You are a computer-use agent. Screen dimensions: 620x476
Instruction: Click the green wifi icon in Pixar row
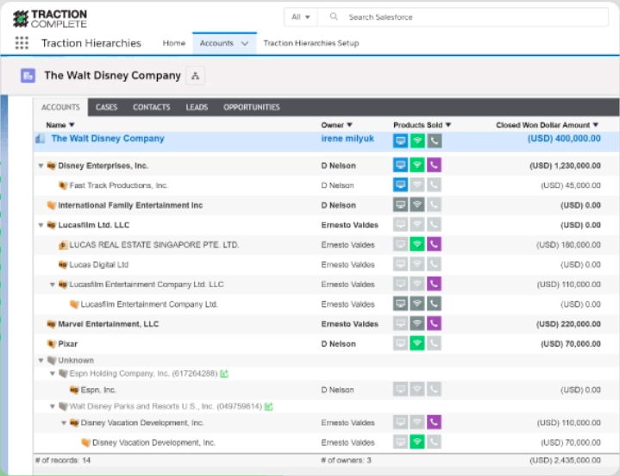pyautogui.click(x=417, y=343)
